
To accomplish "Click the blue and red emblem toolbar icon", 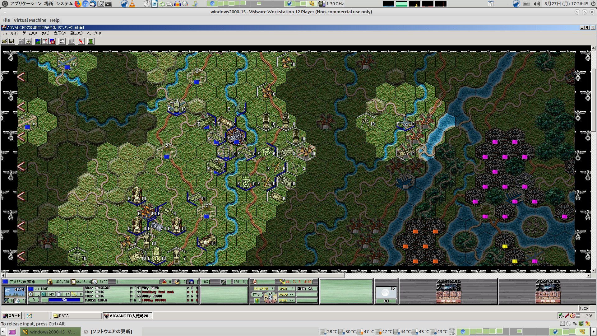I will [x=52, y=41].
